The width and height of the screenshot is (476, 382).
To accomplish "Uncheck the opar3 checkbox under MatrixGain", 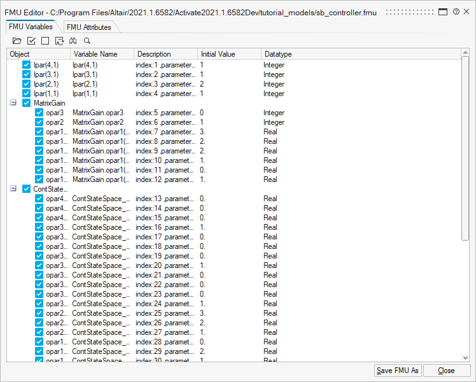I will click(39, 113).
